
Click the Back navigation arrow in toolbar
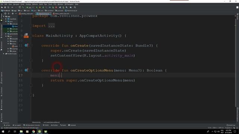(x=12, y=7)
